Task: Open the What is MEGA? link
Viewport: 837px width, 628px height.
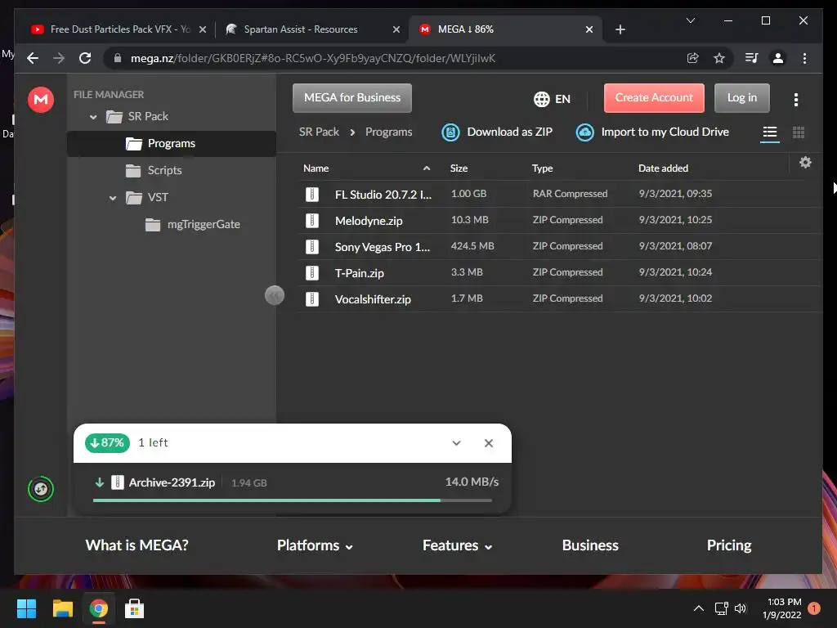Action: pyautogui.click(x=137, y=545)
